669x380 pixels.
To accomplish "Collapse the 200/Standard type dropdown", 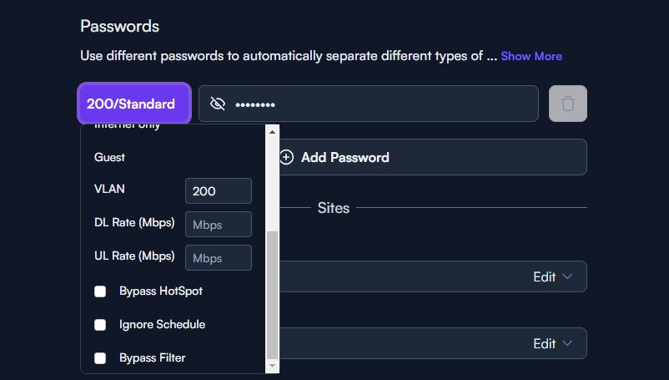I will pyautogui.click(x=134, y=104).
